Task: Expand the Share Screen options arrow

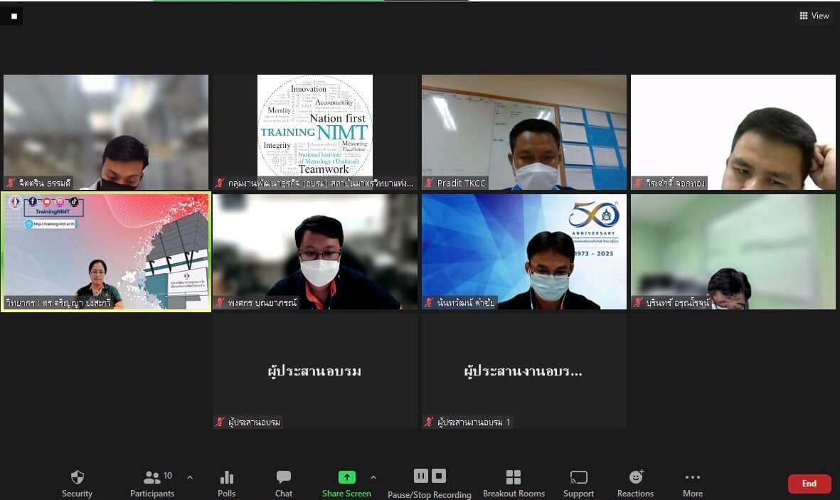Action: coord(373,477)
